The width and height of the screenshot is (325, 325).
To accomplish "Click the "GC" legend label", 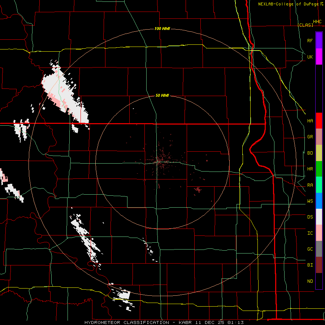I will click(x=310, y=249).
